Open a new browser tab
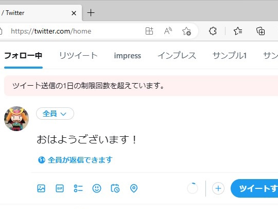The width and height of the screenshot is (278, 209). click(x=91, y=13)
